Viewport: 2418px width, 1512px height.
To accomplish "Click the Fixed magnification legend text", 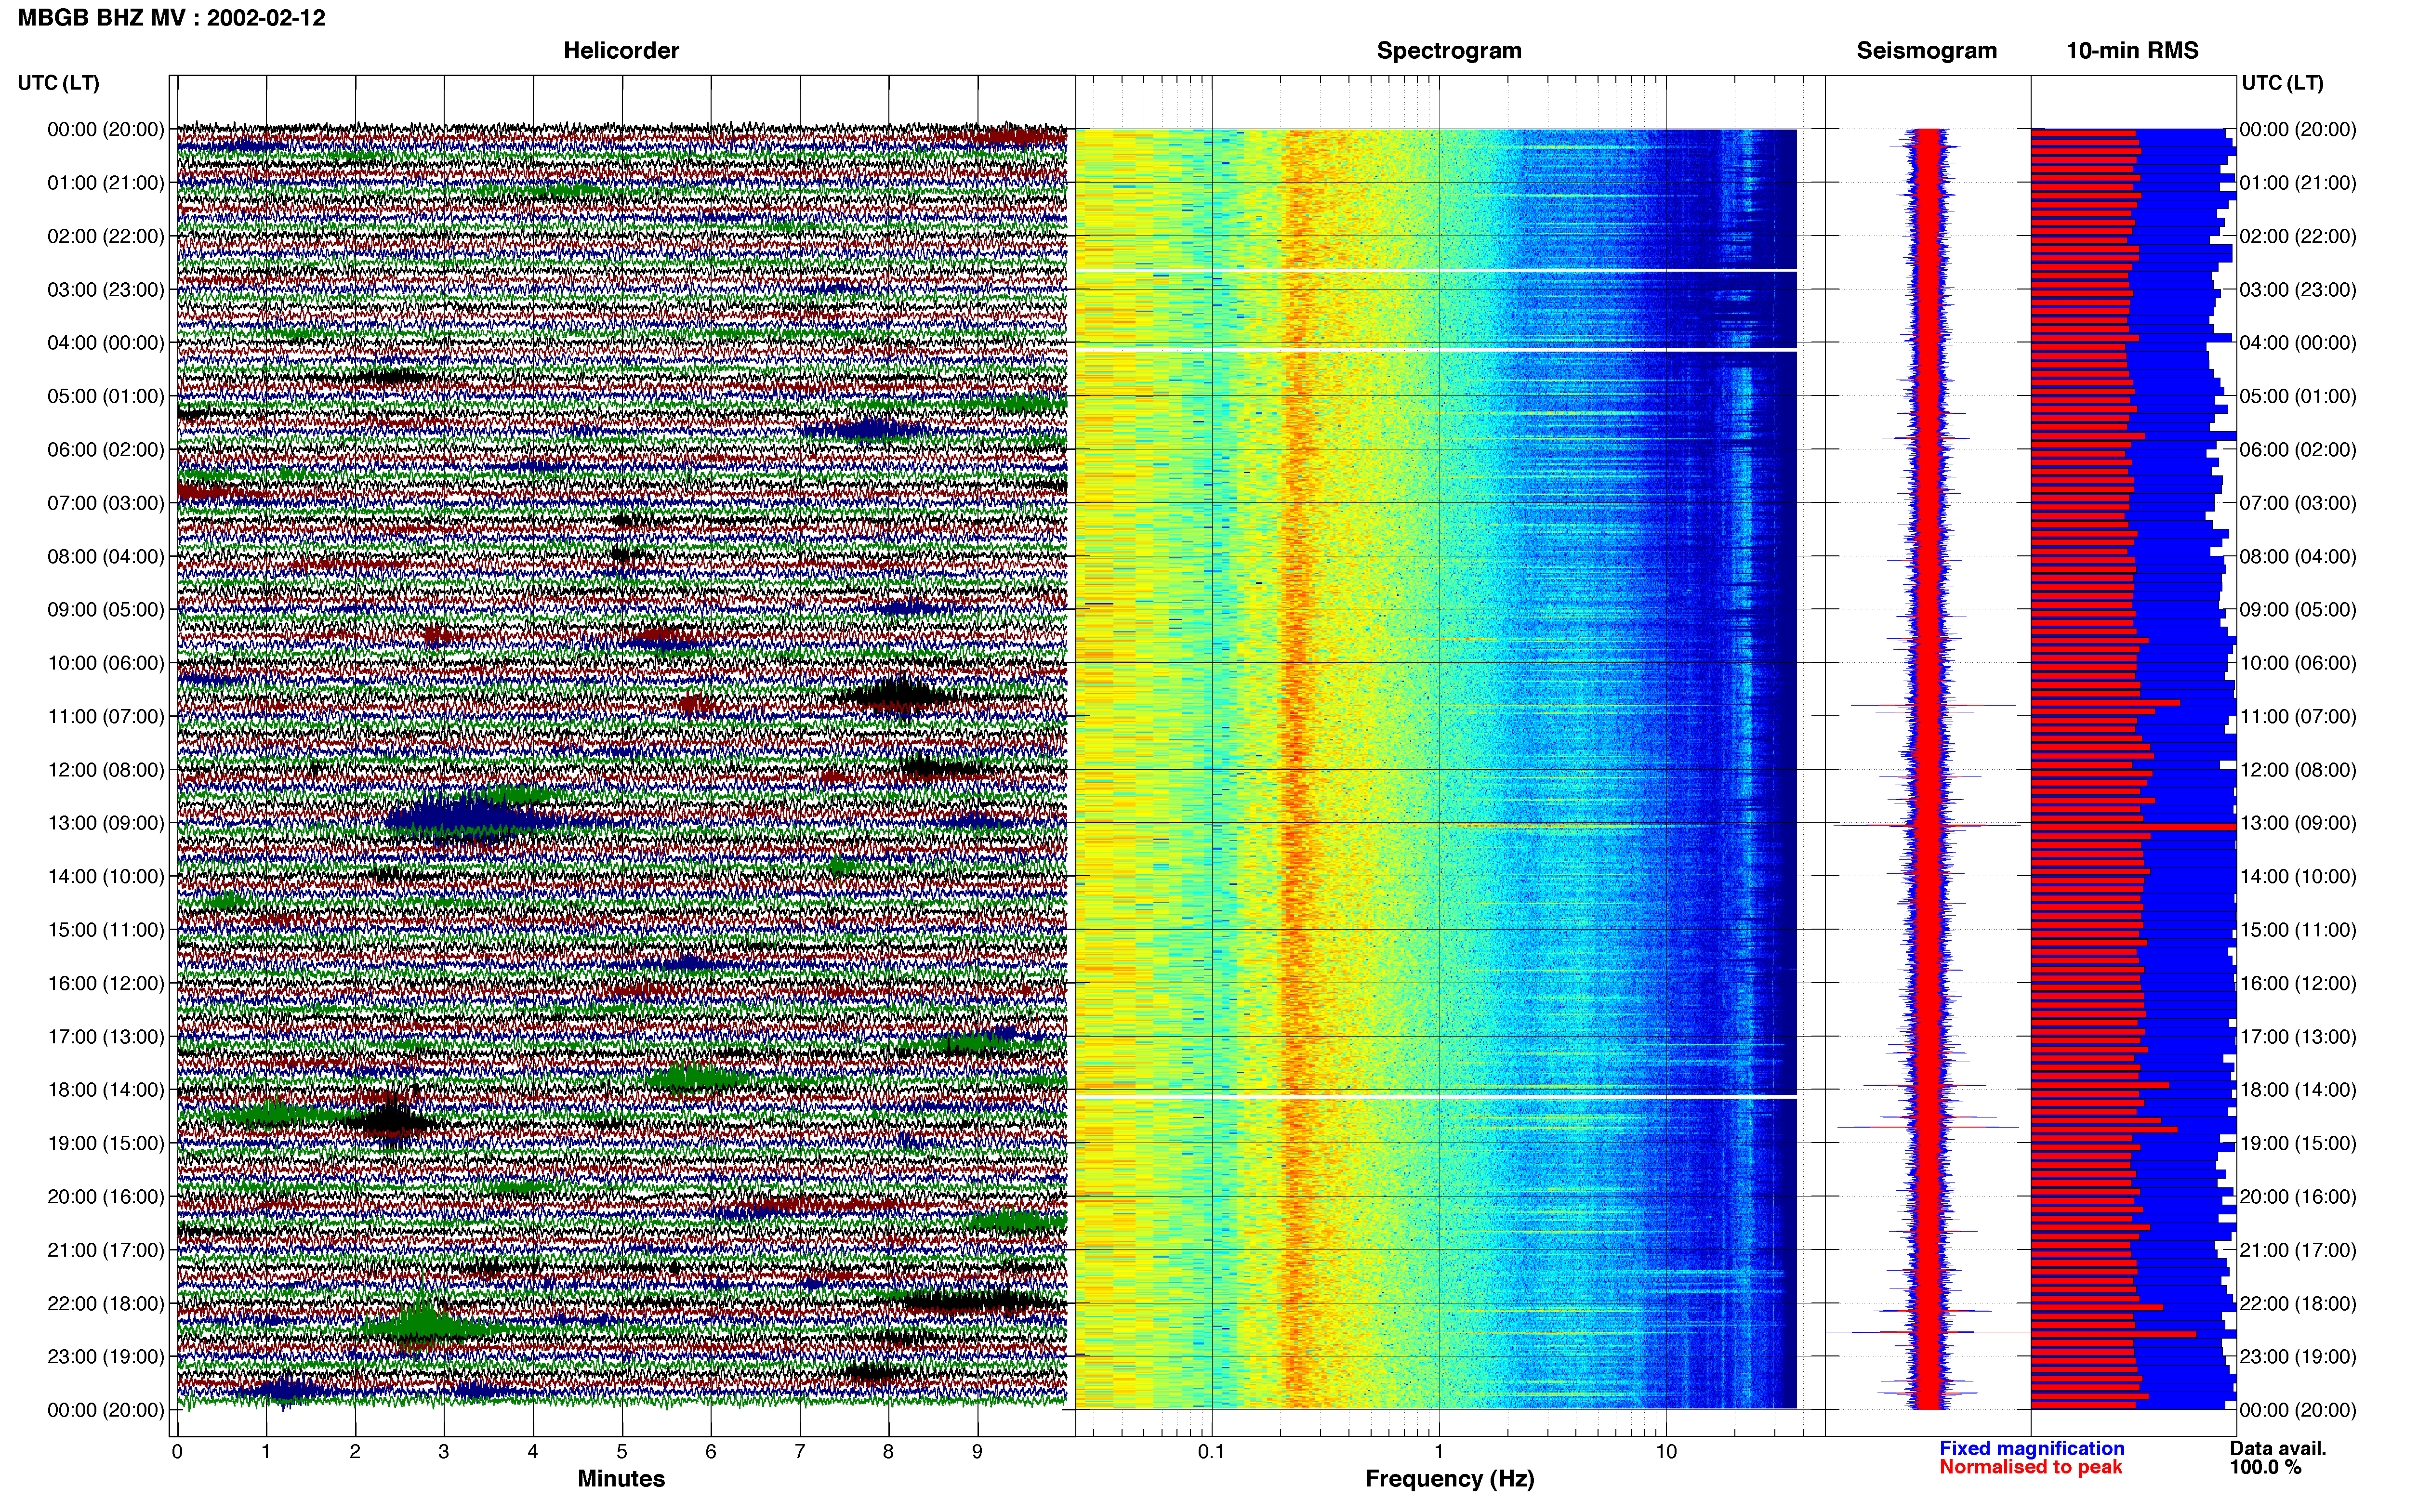I will (x=2032, y=1448).
